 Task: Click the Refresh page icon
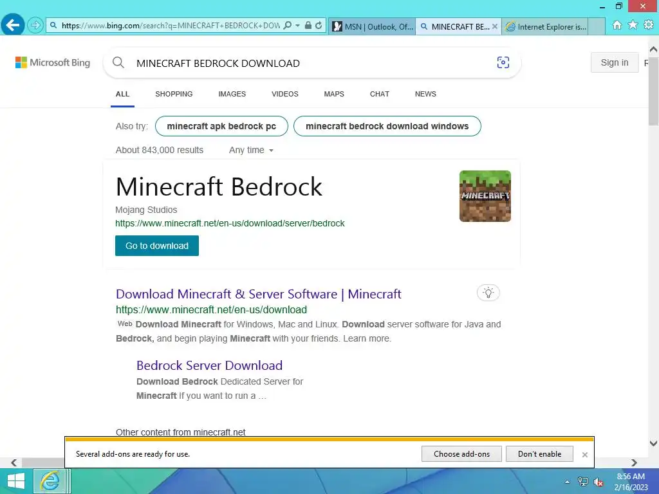[x=319, y=26]
